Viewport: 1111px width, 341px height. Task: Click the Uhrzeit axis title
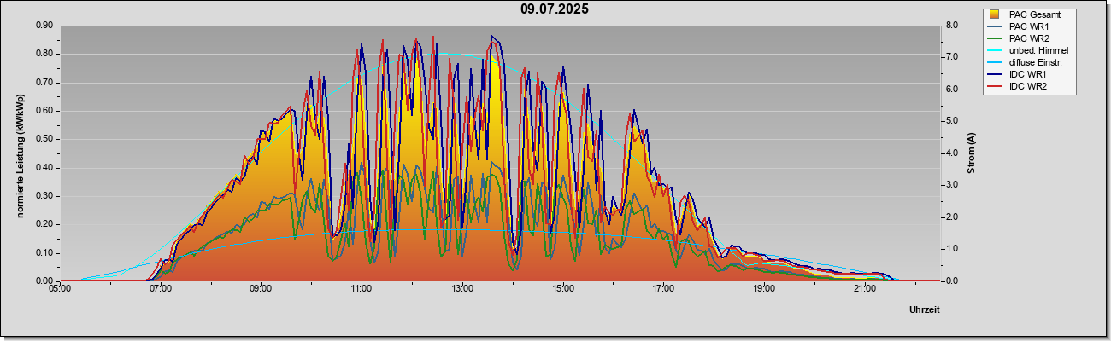(924, 309)
